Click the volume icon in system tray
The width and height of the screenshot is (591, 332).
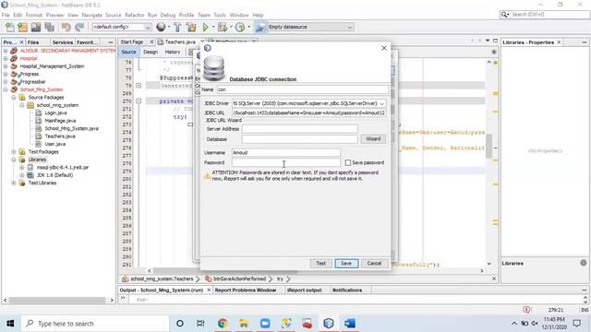click(535, 324)
